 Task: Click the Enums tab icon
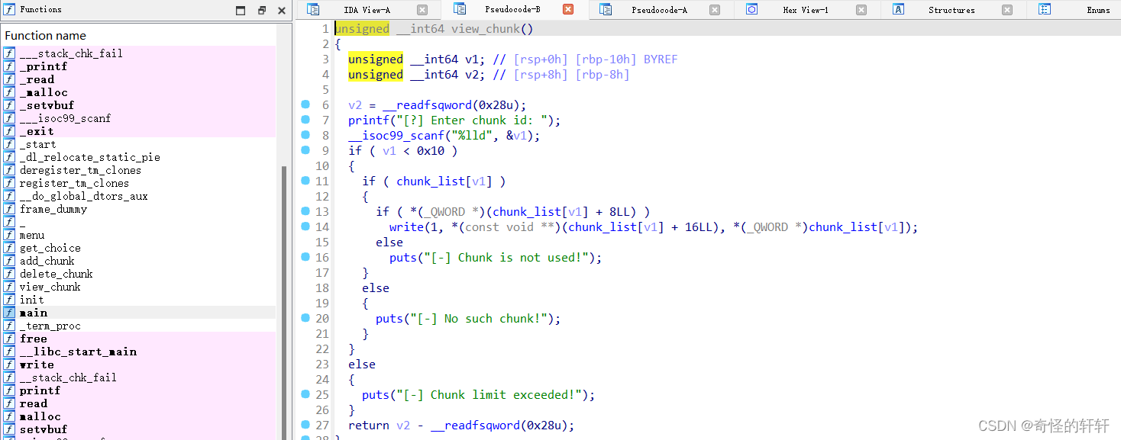[x=1045, y=9]
